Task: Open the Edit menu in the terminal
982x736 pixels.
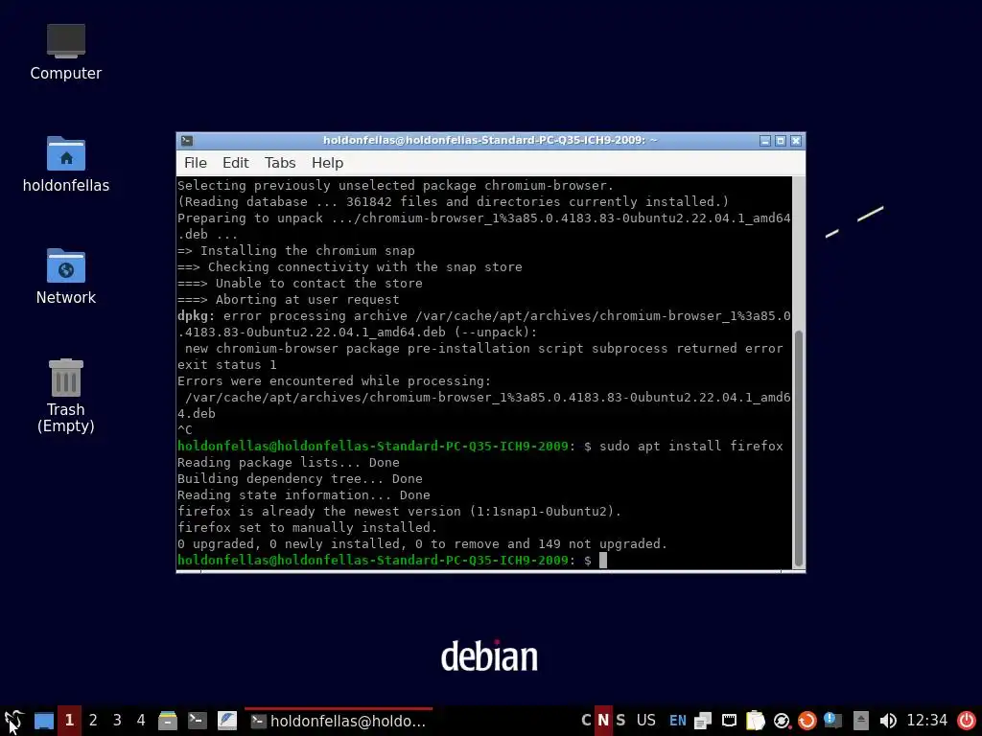Action: coord(236,163)
